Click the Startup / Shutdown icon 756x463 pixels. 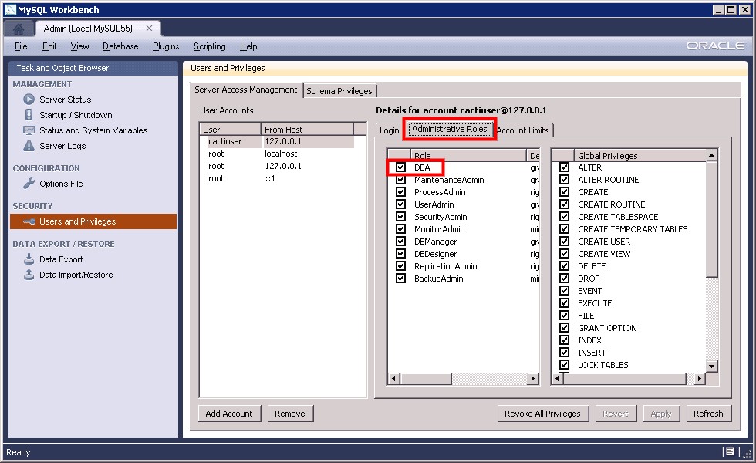29,115
